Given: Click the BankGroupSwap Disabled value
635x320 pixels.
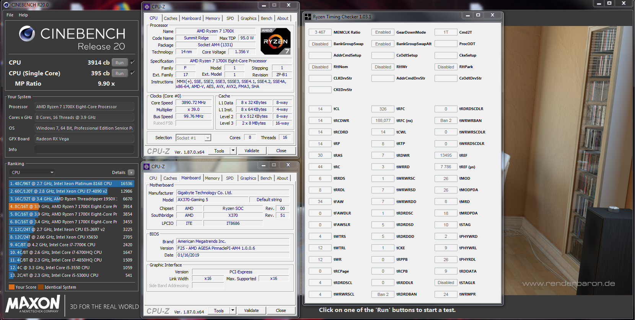Looking at the screenshot, I should 320,44.
